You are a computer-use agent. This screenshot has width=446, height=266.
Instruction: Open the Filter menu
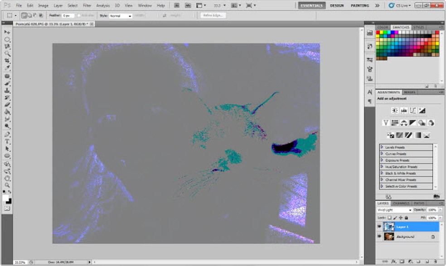point(87,5)
